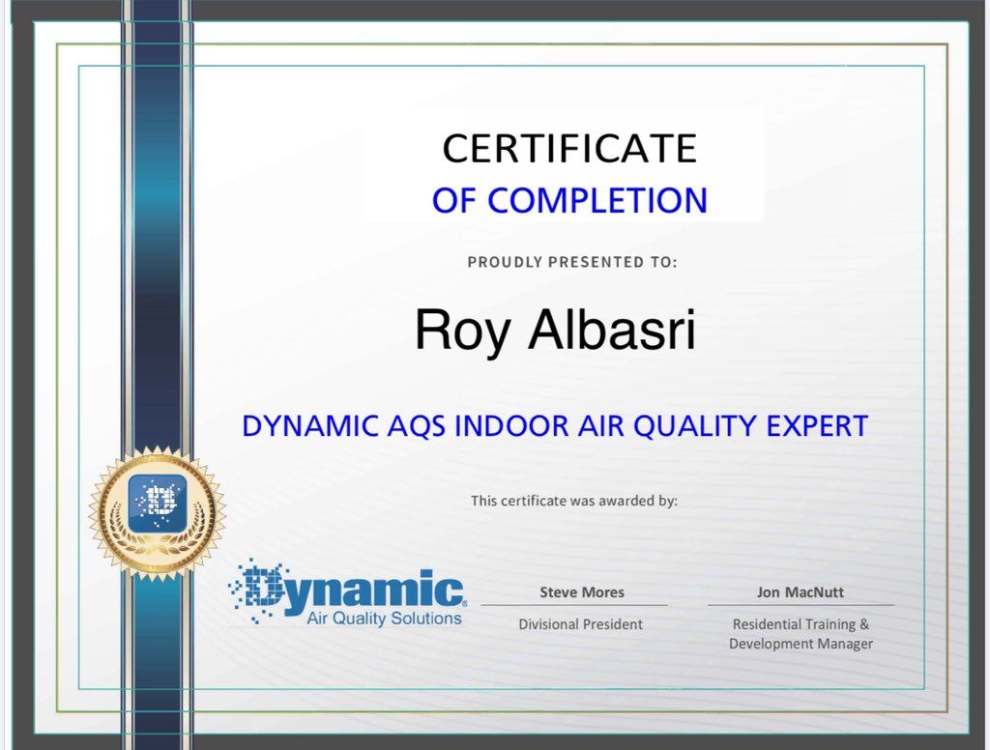Screen dimensions: 990x750
Task: Click the Dynamic Air Quality Solutions logo
Action: pos(347,592)
